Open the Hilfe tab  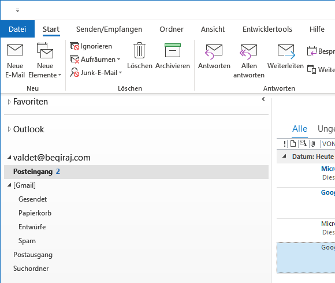pos(317,29)
